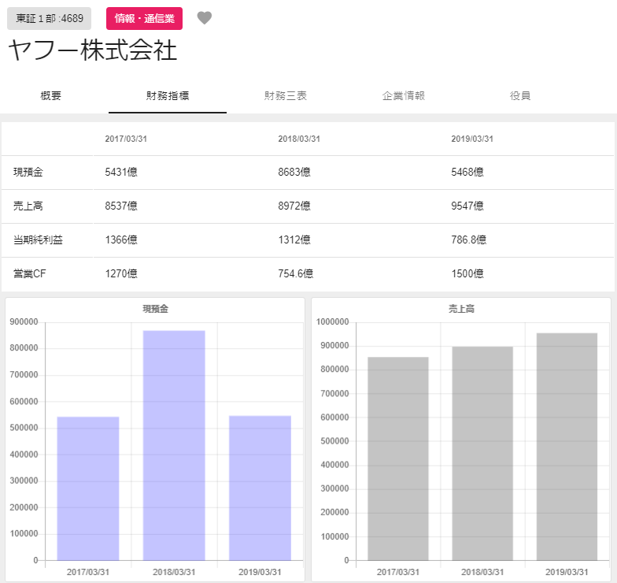Click the 売上高 chart title
The width and height of the screenshot is (617, 583).
click(461, 309)
